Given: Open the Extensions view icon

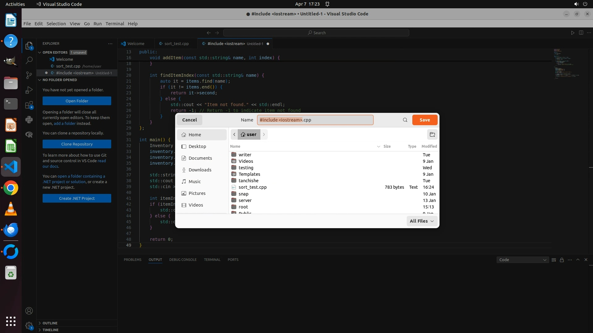Looking at the screenshot, I should click(x=29, y=105).
